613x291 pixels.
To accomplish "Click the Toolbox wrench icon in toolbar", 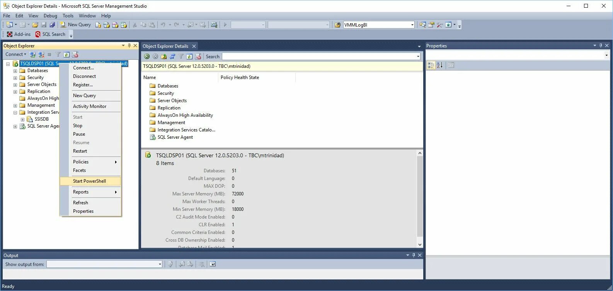I will point(440,25).
